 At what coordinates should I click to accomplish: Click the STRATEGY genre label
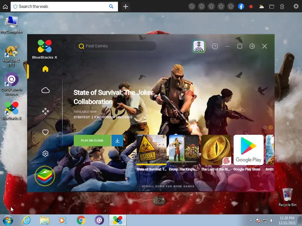click(x=82, y=117)
